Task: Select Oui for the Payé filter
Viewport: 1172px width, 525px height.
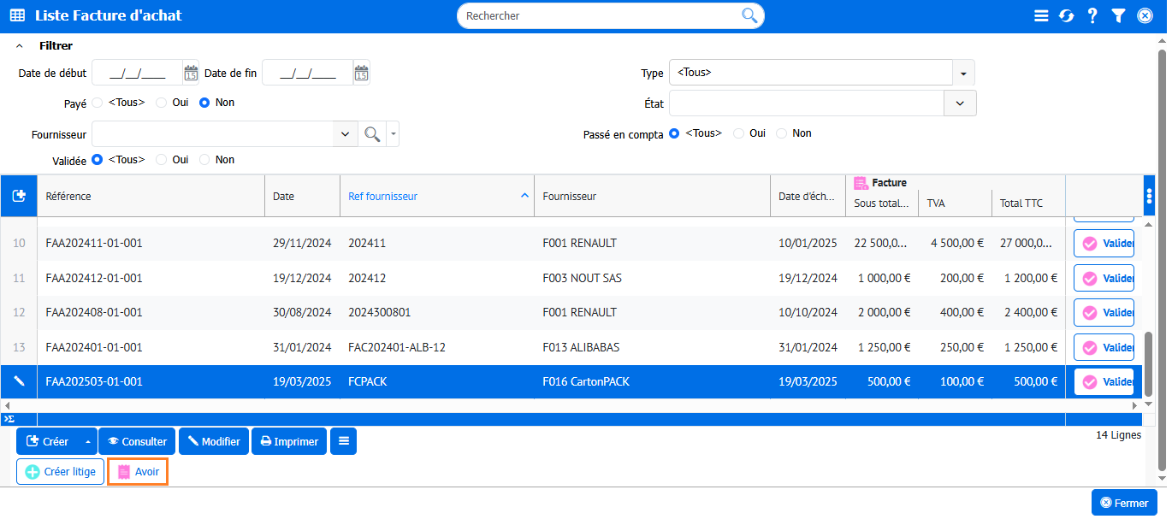Action: (x=162, y=103)
